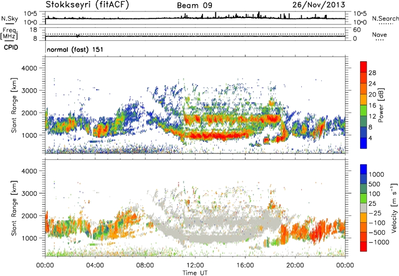Click the '3000' tick of the velocity panel
399x276 pixels.
click(x=29, y=193)
